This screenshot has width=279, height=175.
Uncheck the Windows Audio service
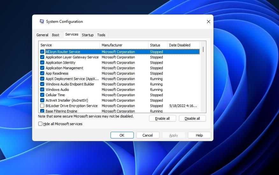pyautogui.click(x=42, y=90)
